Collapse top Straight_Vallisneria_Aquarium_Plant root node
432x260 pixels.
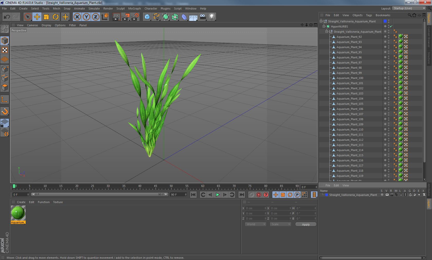[x=321, y=21]
